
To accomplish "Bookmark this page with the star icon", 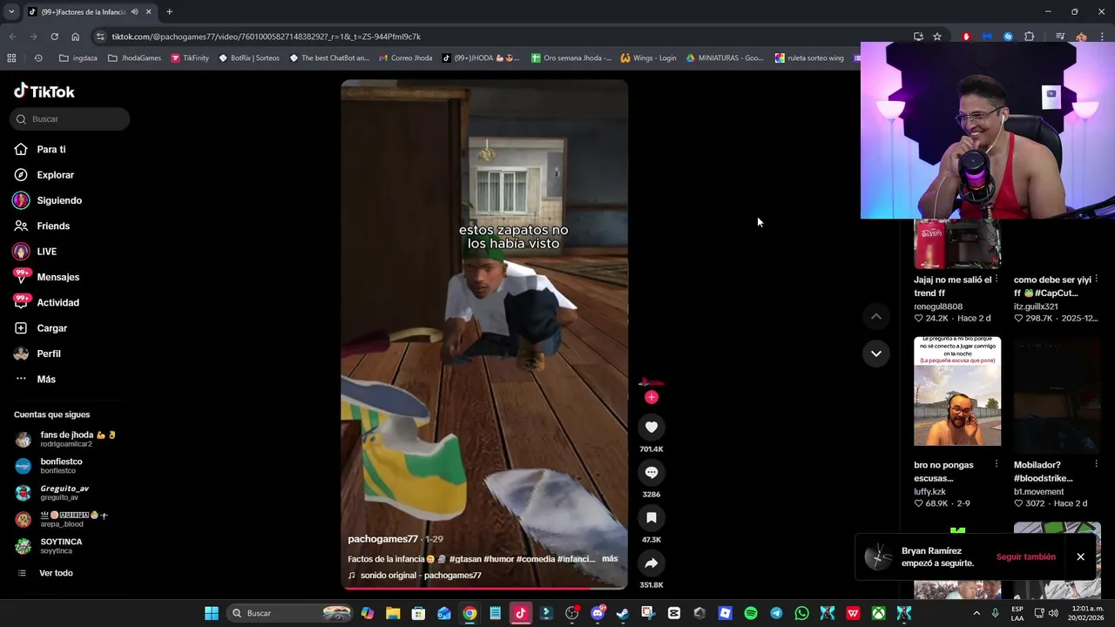I will 937,37.
